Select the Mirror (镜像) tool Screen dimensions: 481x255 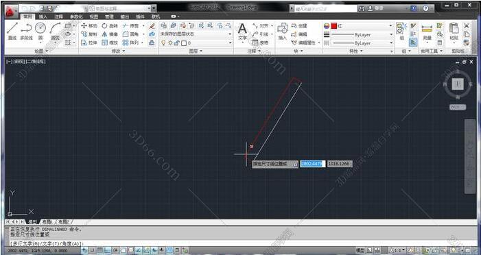(110, 34)
